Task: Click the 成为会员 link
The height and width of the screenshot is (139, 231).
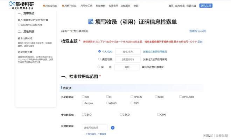Action: (x=180, y=6)
